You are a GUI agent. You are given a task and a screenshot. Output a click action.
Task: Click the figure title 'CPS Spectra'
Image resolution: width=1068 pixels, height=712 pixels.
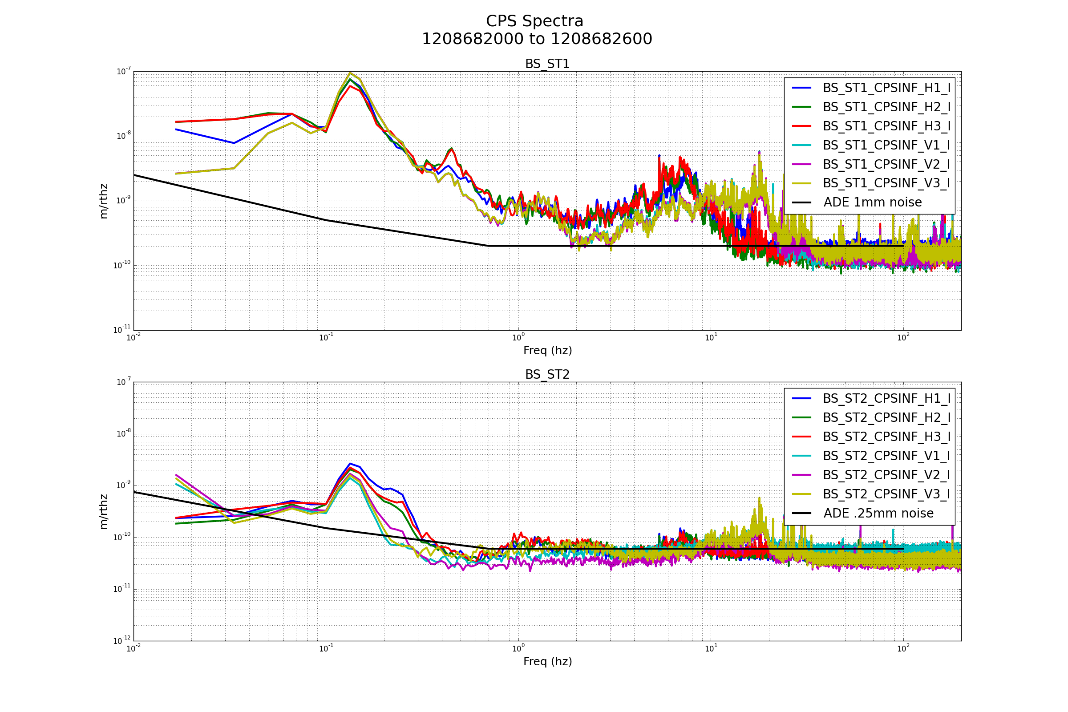click(534, 21)
